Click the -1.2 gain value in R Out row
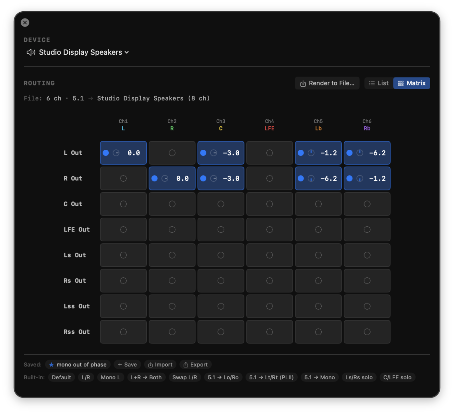454x414 pixels. pyautogui.click(x=377, y=178)
